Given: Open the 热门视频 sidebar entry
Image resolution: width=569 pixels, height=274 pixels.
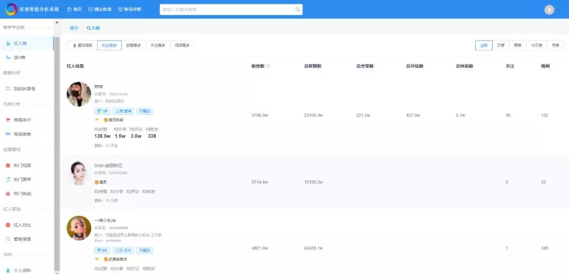Looking at the screenshot, I should (27, 166).
